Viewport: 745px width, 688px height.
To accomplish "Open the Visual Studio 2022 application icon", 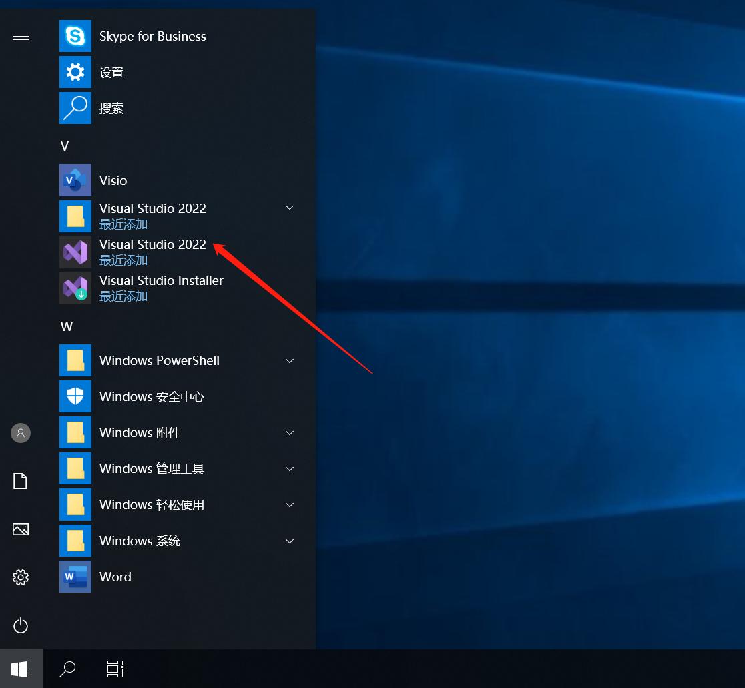I will click(x=75, y=252).
